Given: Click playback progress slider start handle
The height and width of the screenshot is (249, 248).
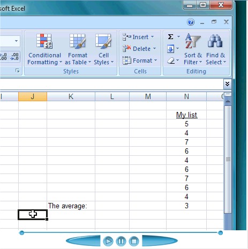Looking at the screenshot, I should pos(22,233).
